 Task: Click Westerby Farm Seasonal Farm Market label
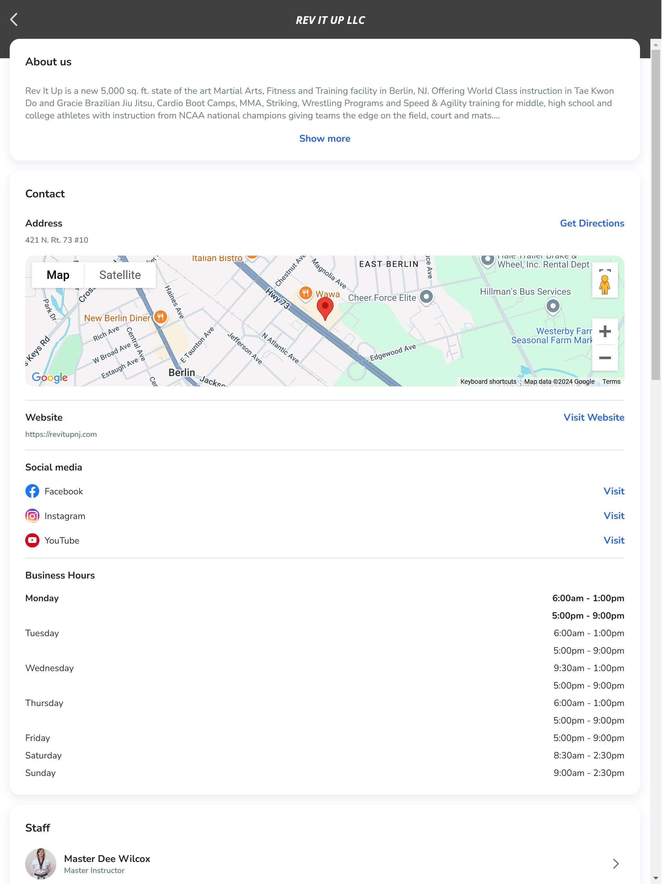[552, 336]
